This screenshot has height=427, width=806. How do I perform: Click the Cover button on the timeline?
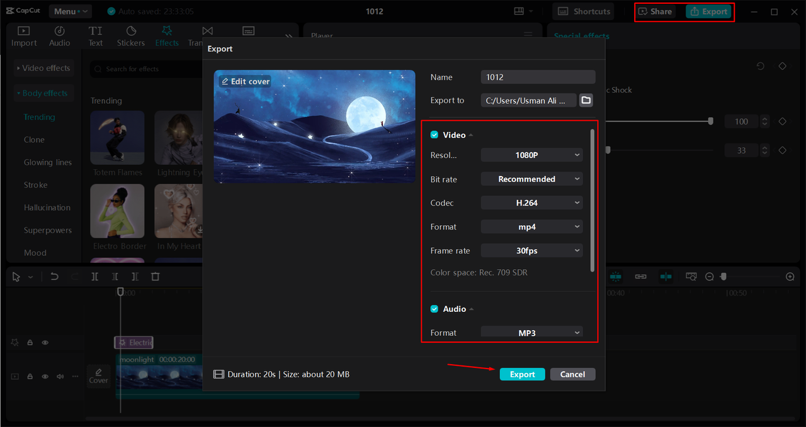pyautogui.click(x=98, y=376)
